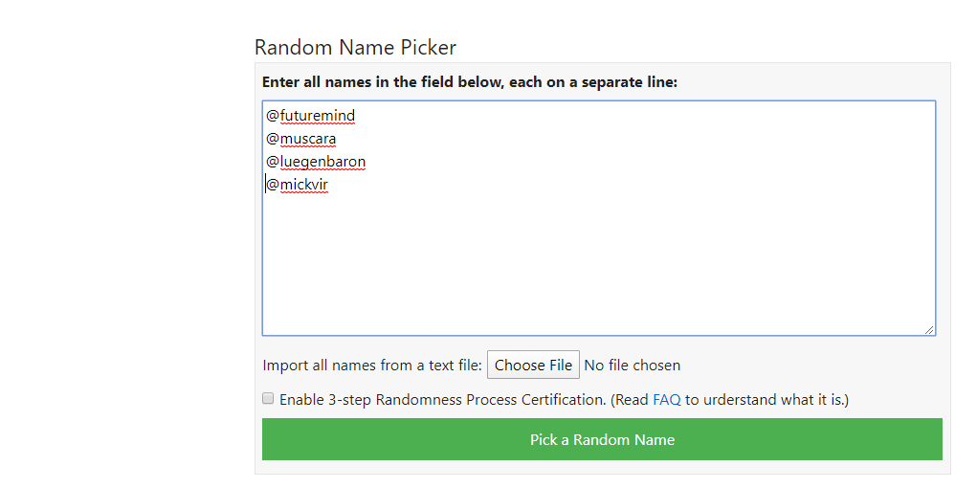This screenshot has width=977, height=488.
Task: Click the 'No file chosen' text
Action: pyautogui.click(x=633, y=366)
